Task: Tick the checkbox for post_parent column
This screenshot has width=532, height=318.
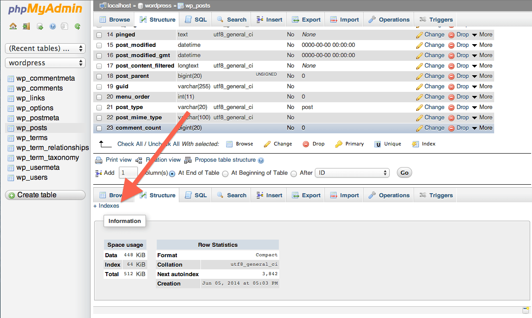Action: click(99, 77)
